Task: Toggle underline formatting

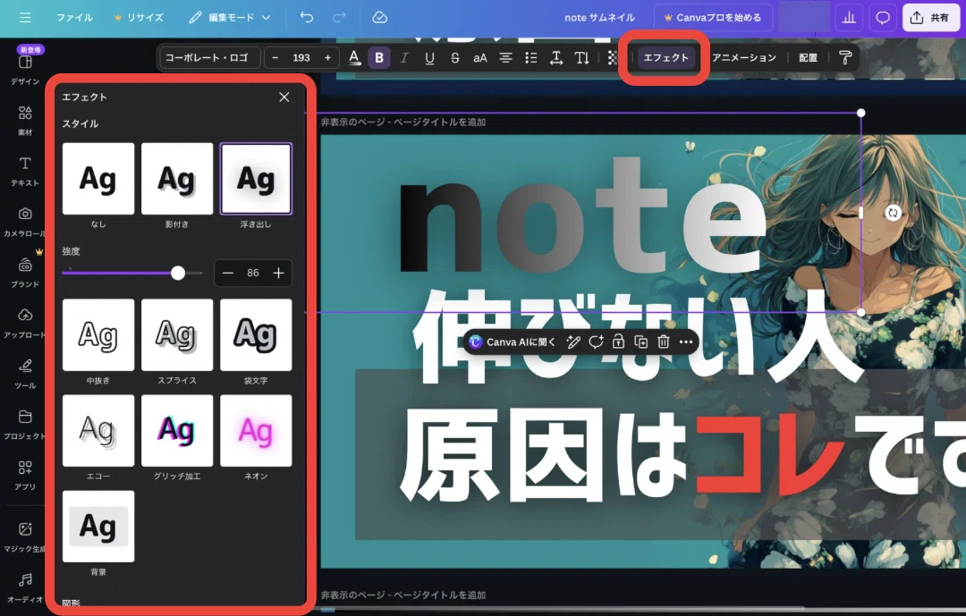Action: click(429, 57)
